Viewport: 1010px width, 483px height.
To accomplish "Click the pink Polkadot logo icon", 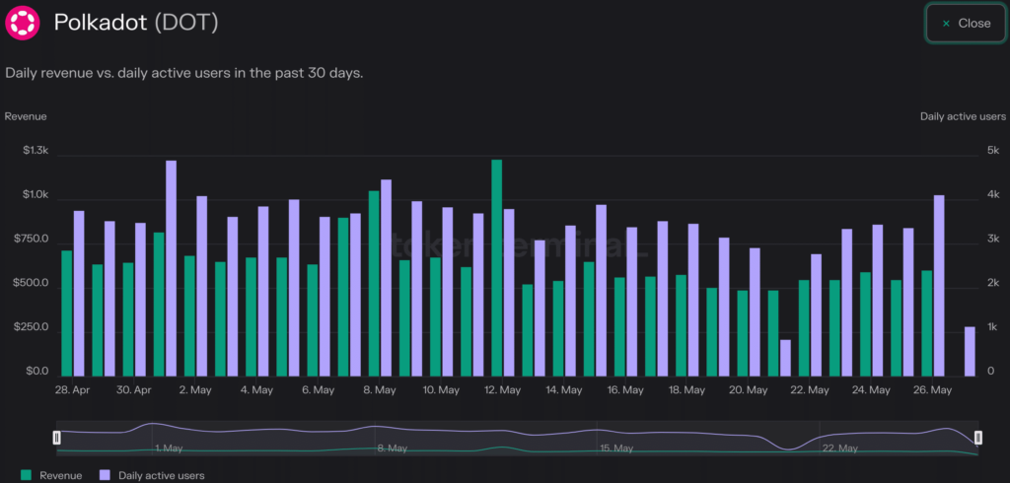I will (x=24, y=22).
